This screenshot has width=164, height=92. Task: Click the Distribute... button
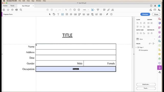click(x=146, y=84)
